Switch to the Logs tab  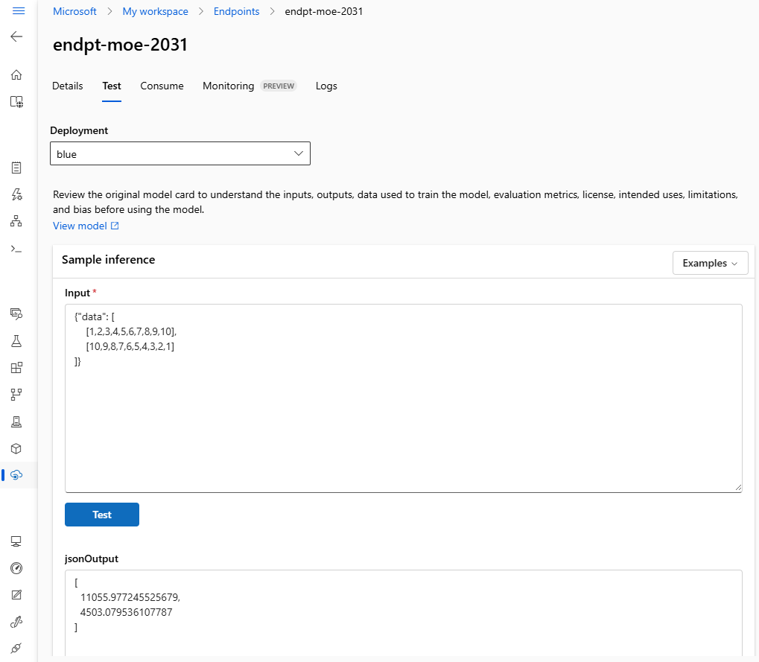[326, 86]
